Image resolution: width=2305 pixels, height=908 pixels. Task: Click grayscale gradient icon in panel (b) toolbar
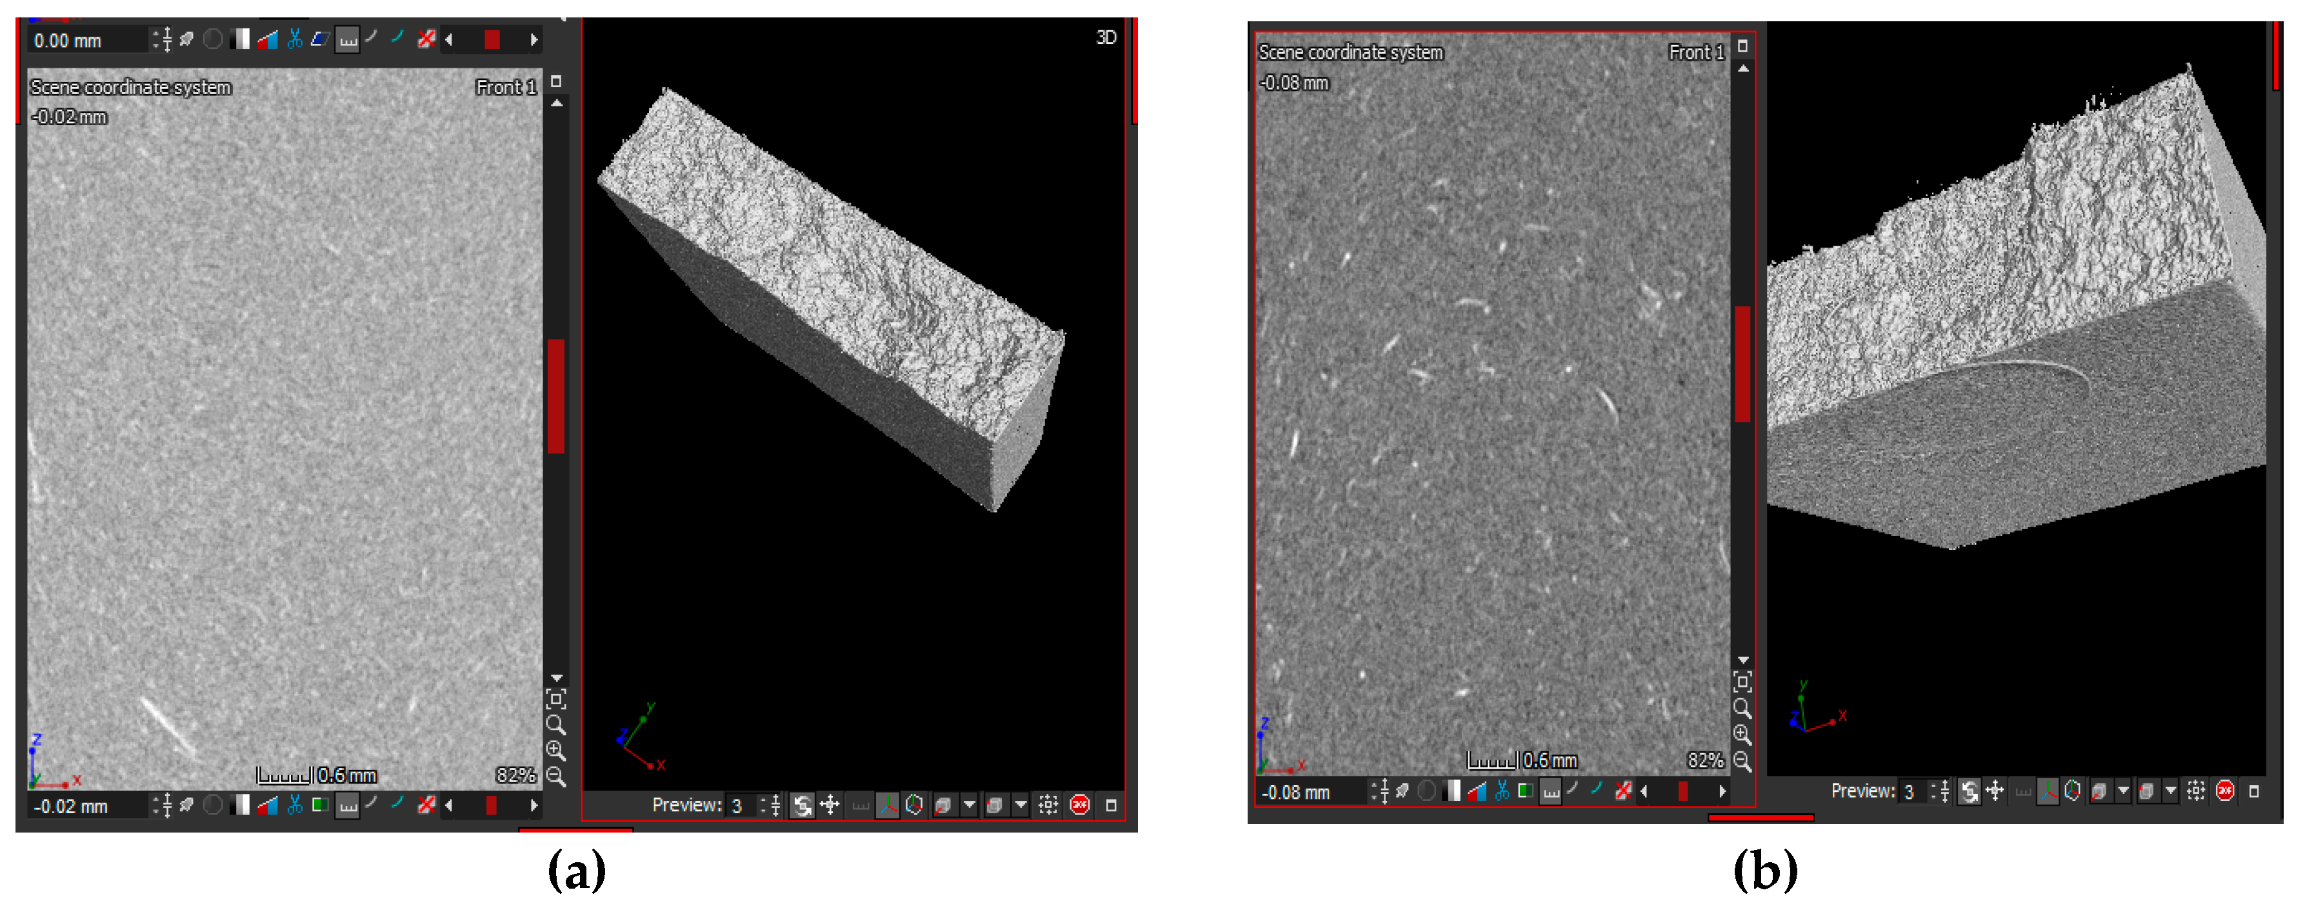point(1452,791)
